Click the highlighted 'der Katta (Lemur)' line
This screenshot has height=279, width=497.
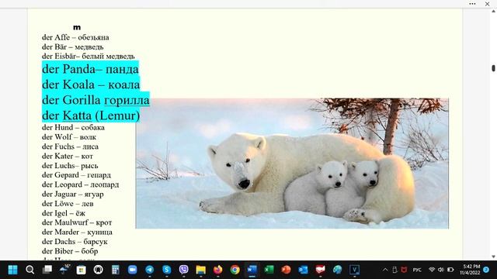[x=91, y=115]
